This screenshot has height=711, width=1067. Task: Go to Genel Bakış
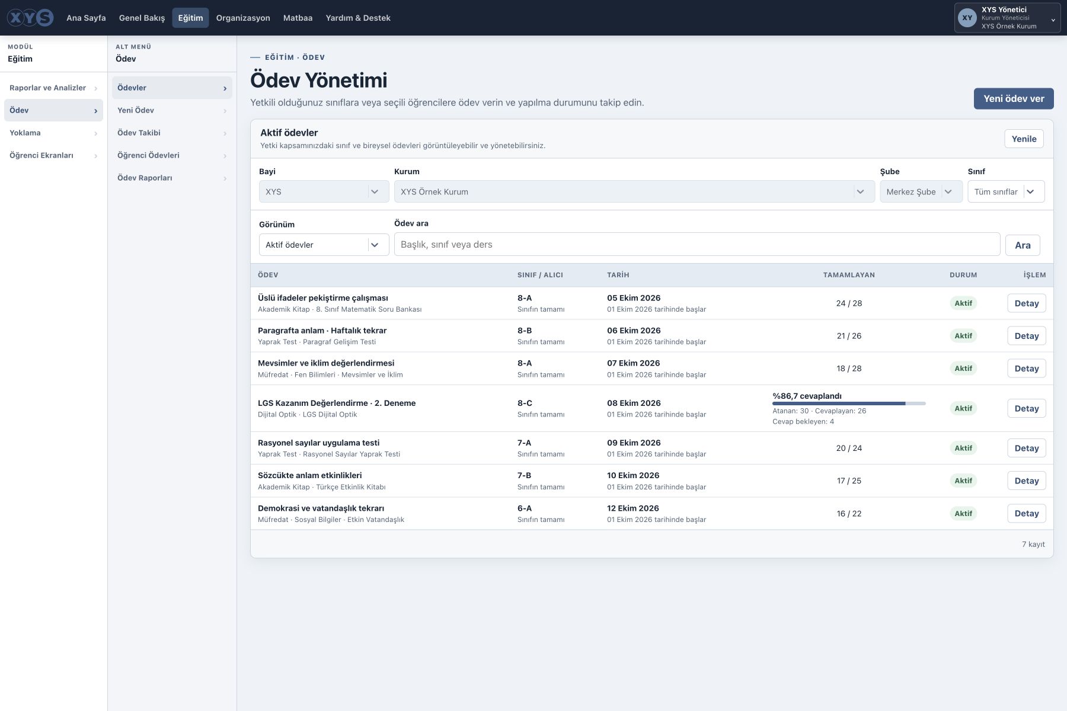tap(142, 18)
